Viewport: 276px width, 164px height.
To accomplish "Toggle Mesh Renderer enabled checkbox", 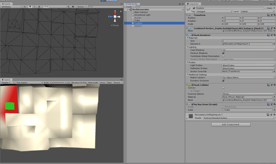I will (x=193, y=35).
